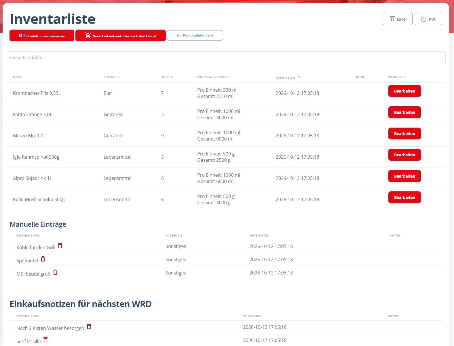Click 'Pro Einheit: 500 g' in Iglo row

point(216,154)
